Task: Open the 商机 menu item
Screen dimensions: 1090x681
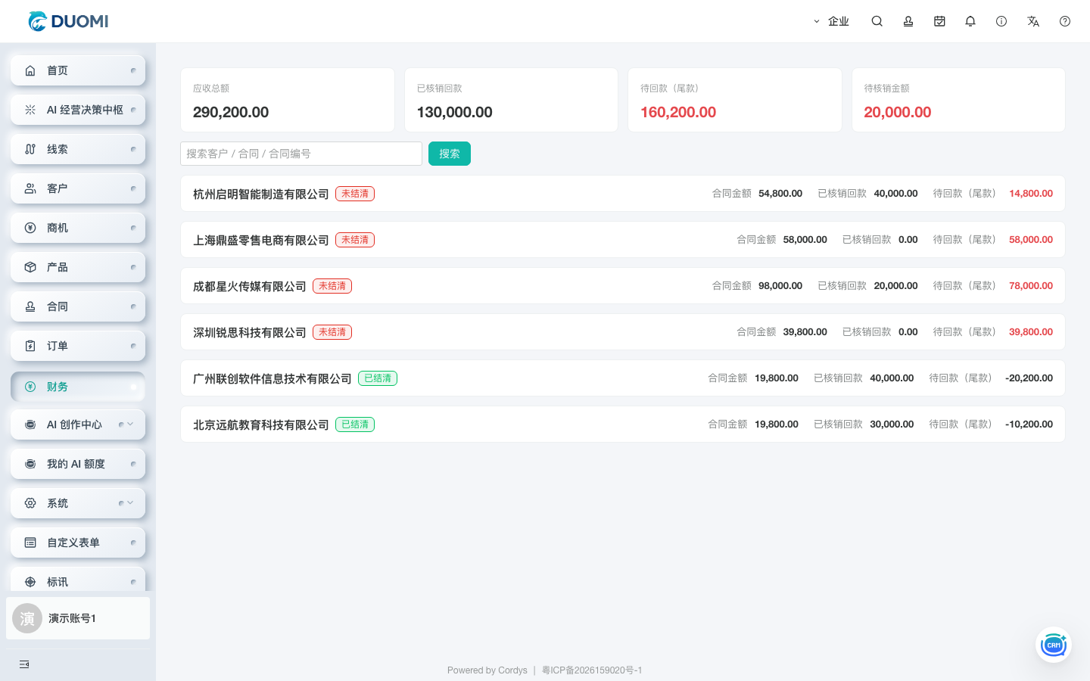Action: coord(78,228)
